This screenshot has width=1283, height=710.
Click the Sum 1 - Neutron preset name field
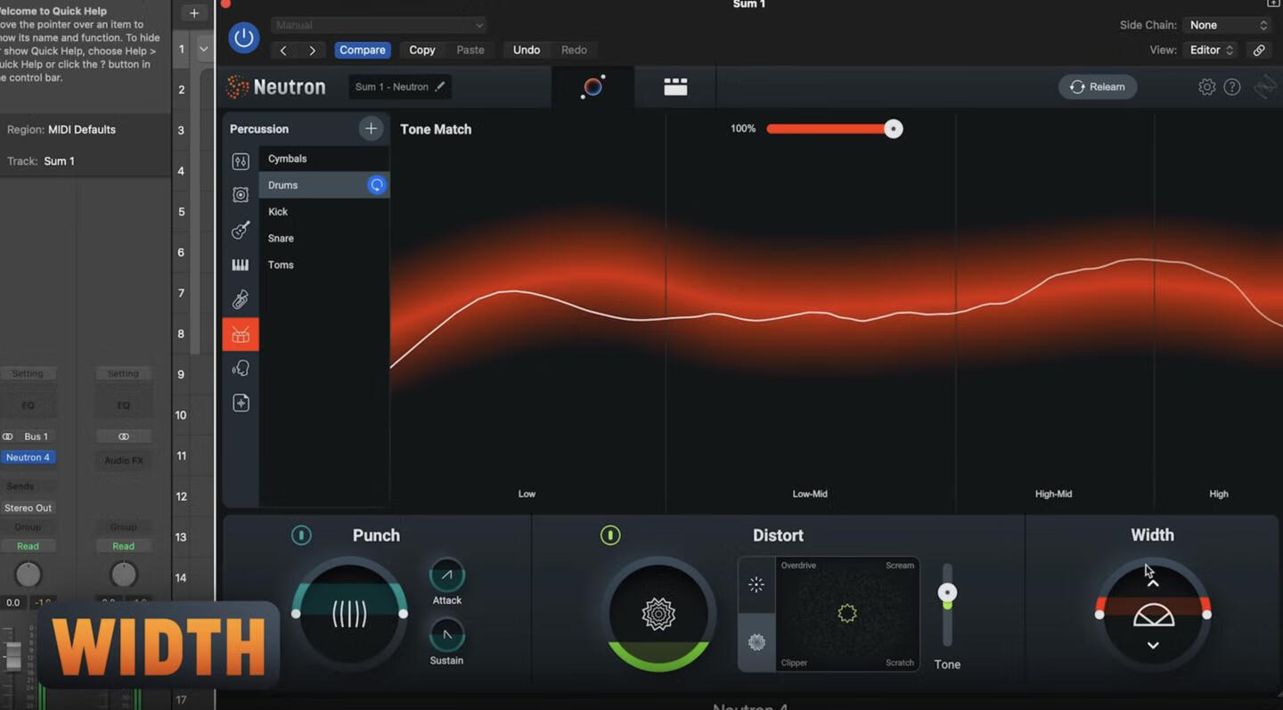tap(398, 86)
